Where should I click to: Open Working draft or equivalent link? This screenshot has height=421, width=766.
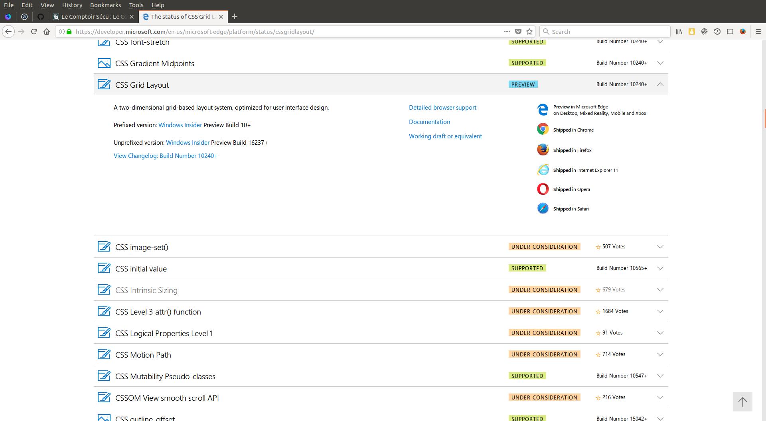click(x=445, y=136)
